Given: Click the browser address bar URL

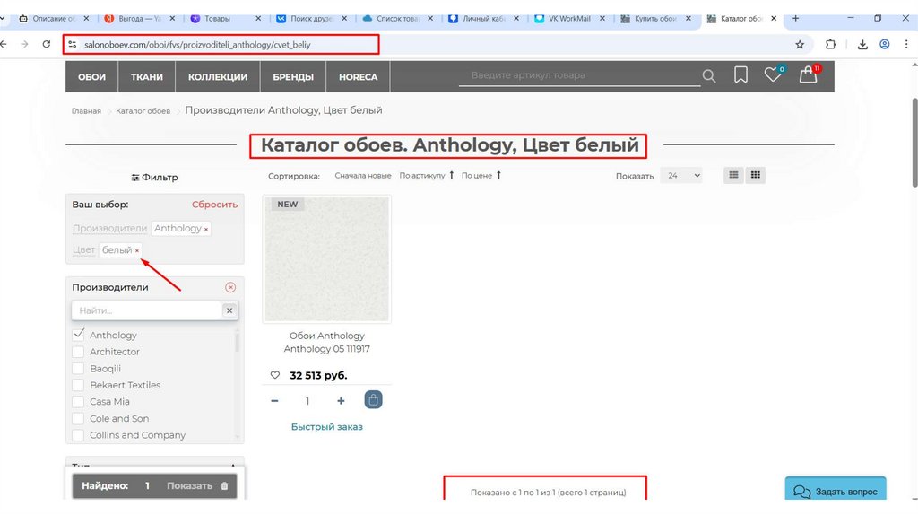Looking at the screenshot, I should click(x=197, y=45).
